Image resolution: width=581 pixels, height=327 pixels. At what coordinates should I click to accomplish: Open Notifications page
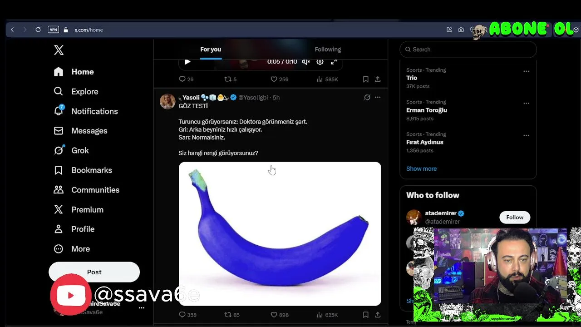pyautogui.click(x=86, y=111)
